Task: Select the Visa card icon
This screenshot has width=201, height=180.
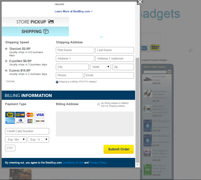Action: click(40, 115)
